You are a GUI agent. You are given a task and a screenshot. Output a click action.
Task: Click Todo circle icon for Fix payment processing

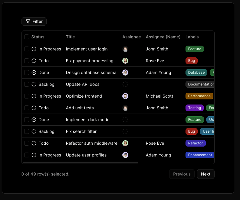pos(34,61)
